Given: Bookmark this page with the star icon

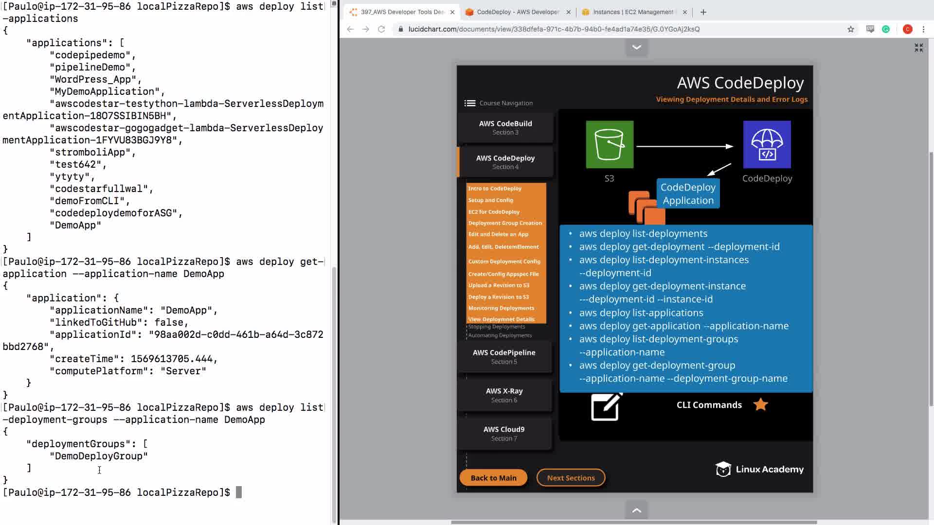Looking at the screenshot, I should tap(850, 29).
